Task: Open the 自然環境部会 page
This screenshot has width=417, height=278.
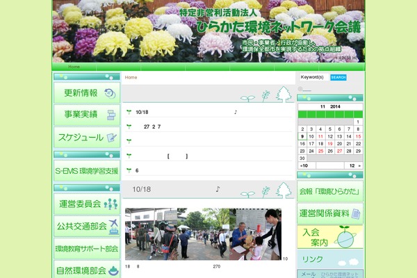Action: [87, 270]
